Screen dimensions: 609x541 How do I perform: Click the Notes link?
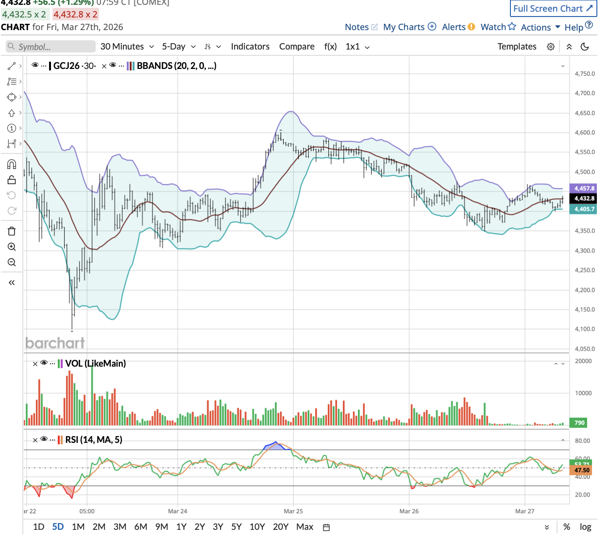[x=357, y=27]
